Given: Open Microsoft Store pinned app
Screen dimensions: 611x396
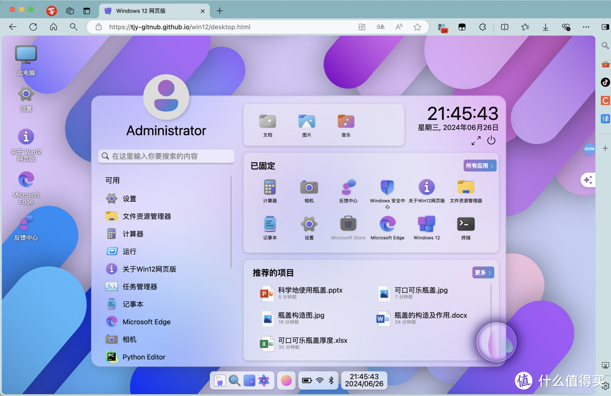Looking at the screenshot, I should point(348,228).
